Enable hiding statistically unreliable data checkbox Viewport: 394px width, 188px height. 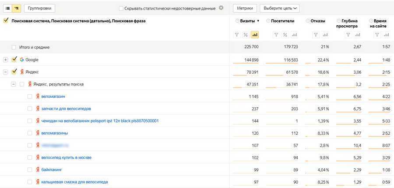coord(121,8)
